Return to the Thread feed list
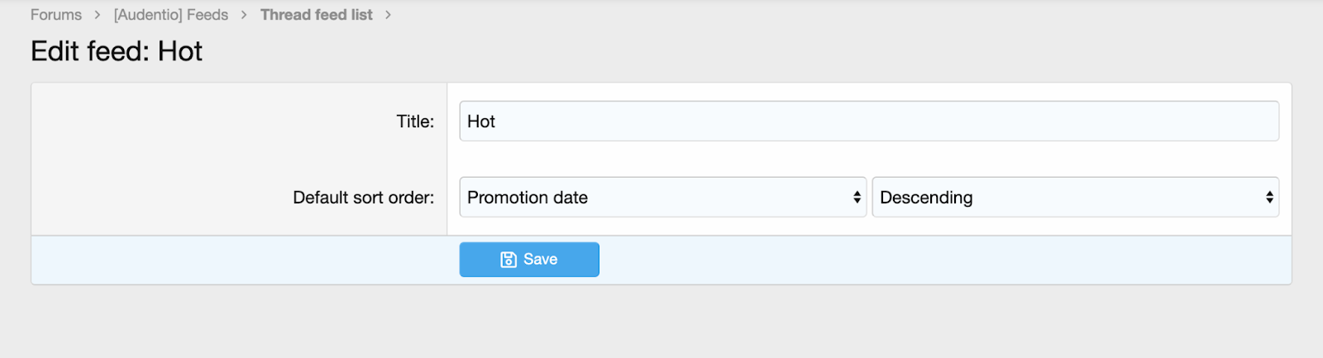 click(316, 15)
